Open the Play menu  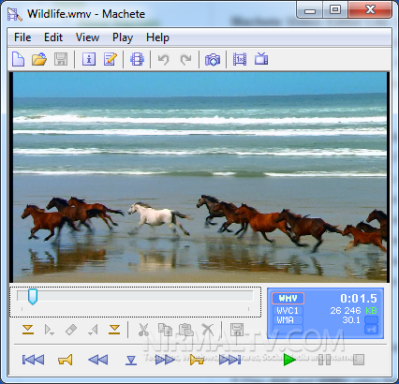click(123, 38)
